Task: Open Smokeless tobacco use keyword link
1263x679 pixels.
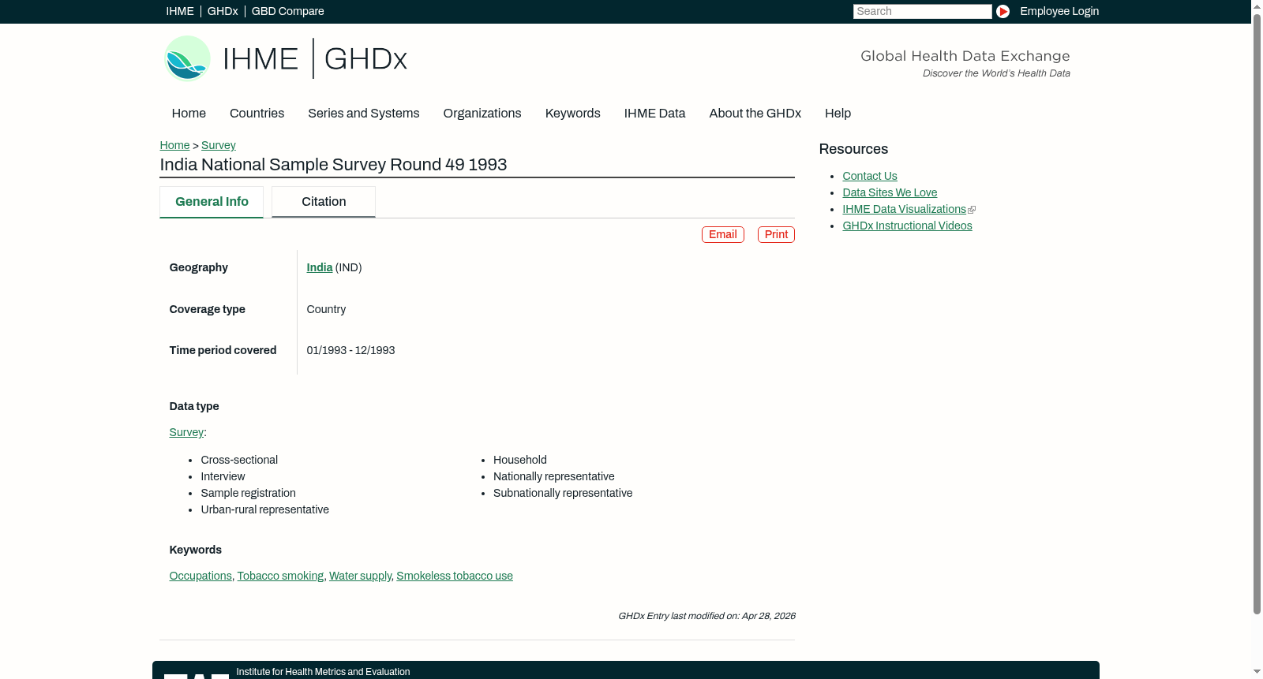Action: click(455, 576)
